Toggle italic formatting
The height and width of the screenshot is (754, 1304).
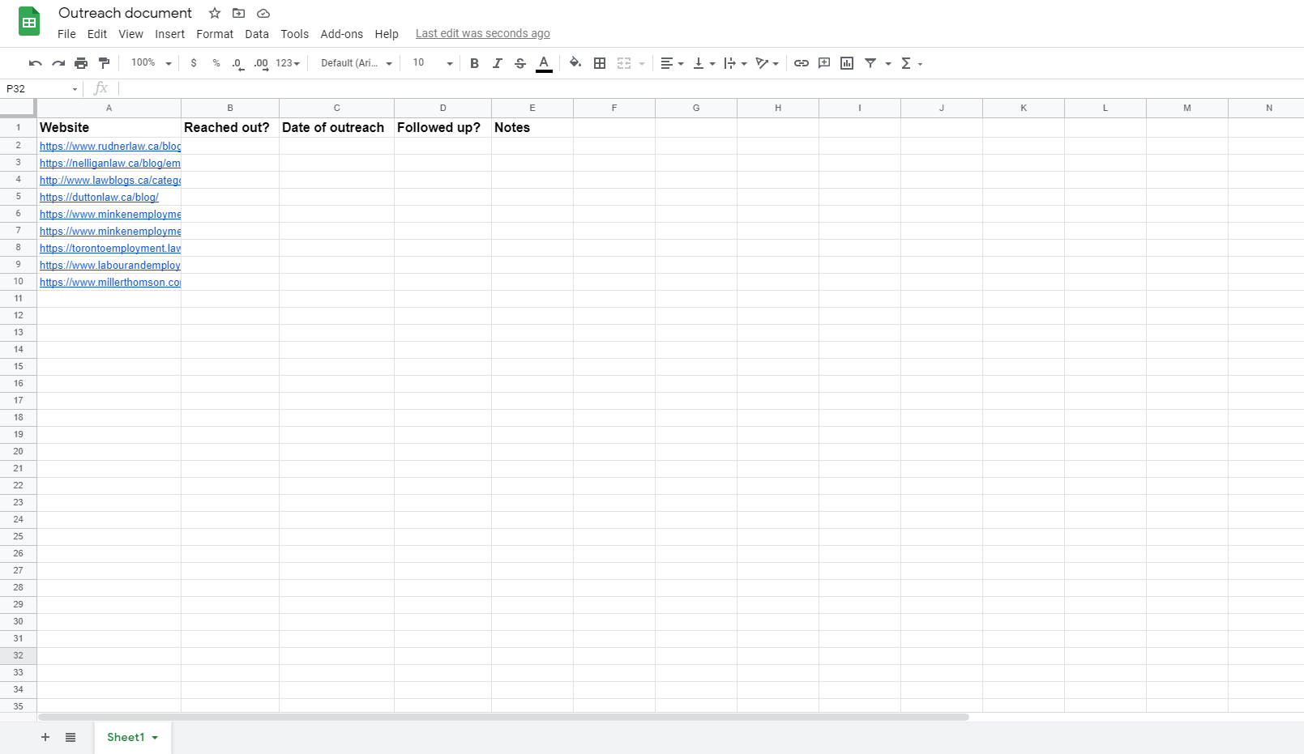click(x=497, y=62)
